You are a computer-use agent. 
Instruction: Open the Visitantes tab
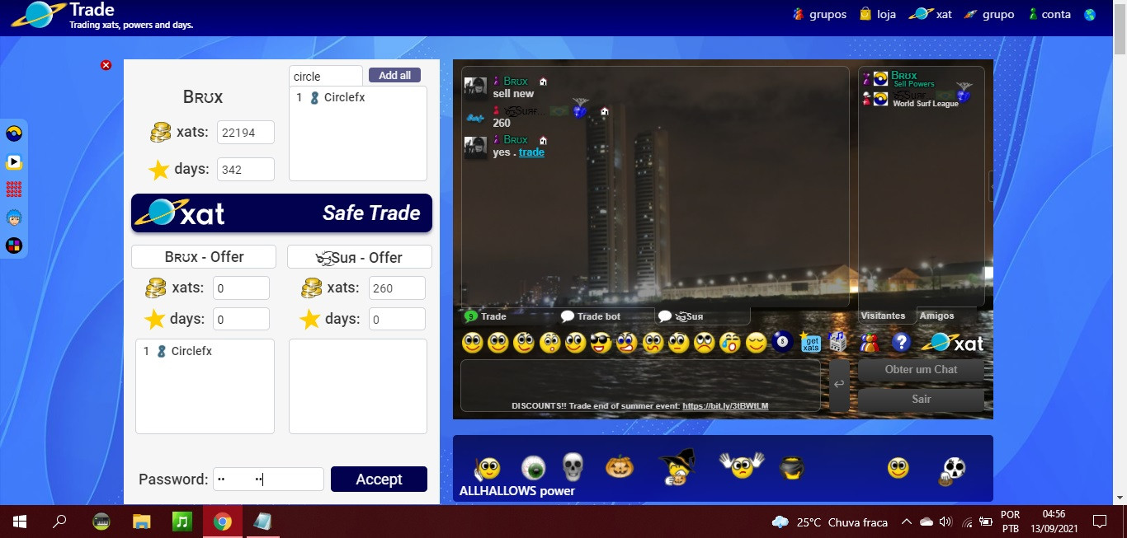pyautogui.click(x=884, y=316)
